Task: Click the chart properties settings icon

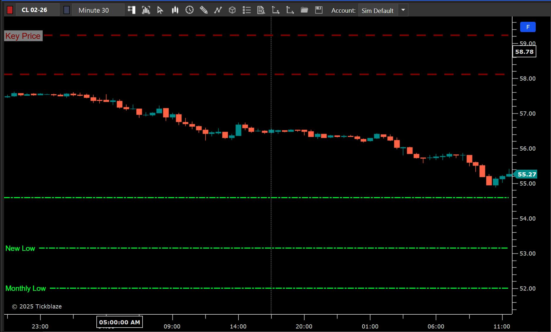Action: [132, 10]
